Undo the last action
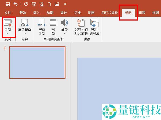This screenshot has height=120, width=161. point(16,4)
